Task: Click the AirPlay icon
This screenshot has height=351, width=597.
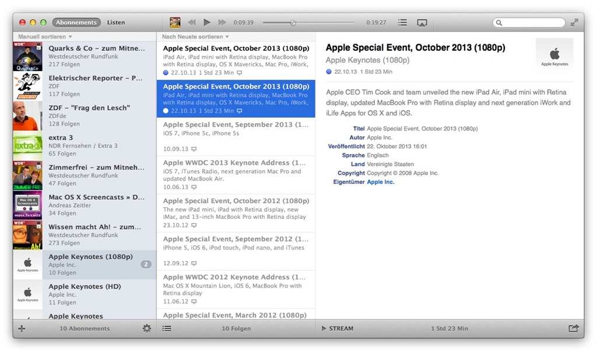Action: pyautogui.click(x=422, y=23)
